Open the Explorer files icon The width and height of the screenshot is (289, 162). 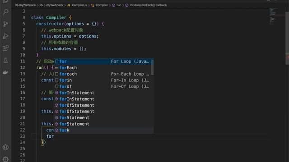(x=5, y=1)
